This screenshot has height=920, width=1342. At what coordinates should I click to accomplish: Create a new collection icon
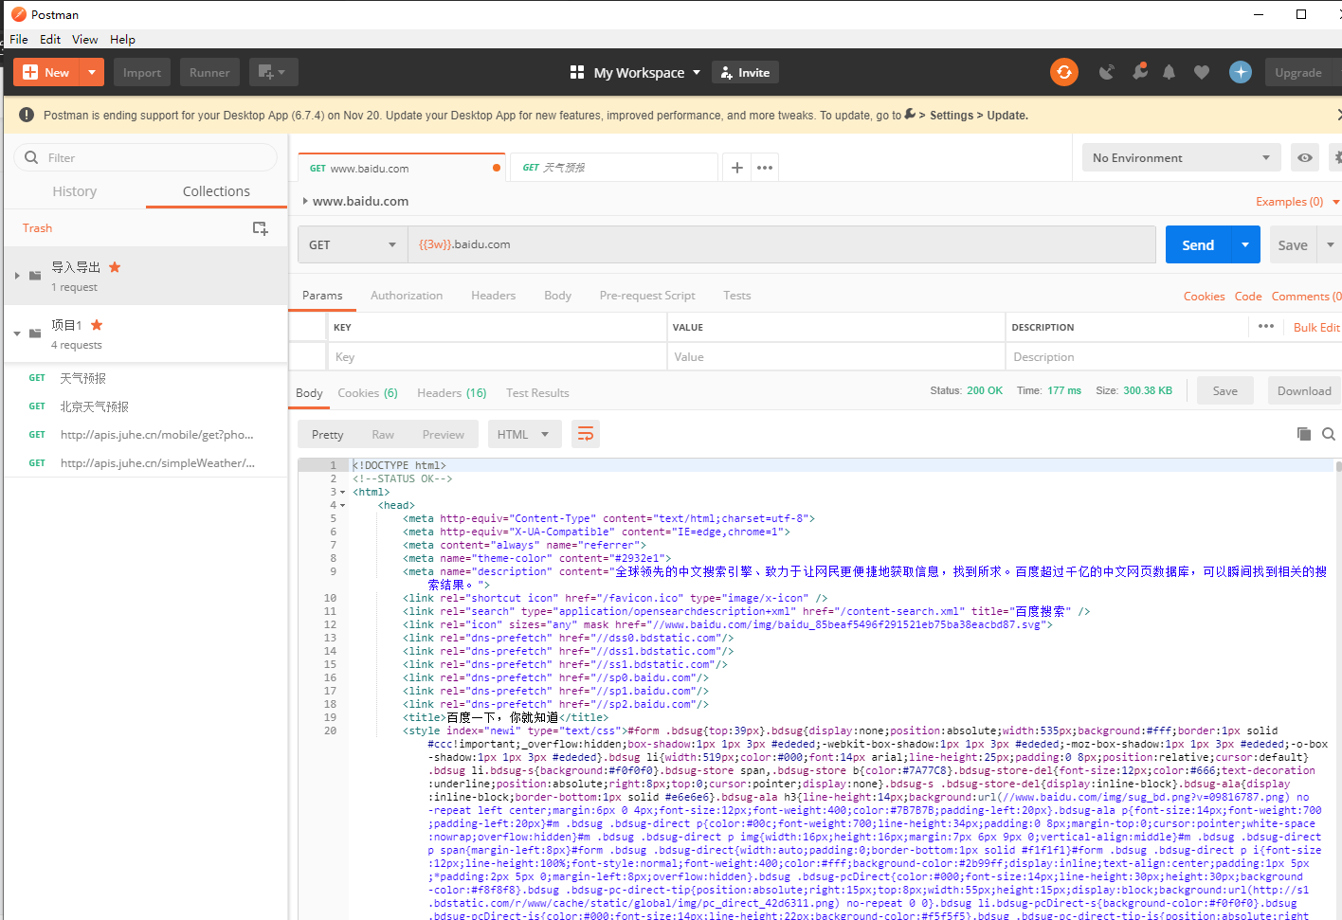click(x=260, y=228)
